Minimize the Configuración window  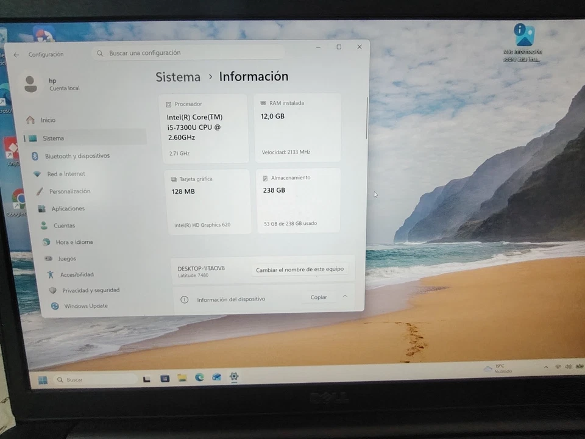(x=318, y=48)
